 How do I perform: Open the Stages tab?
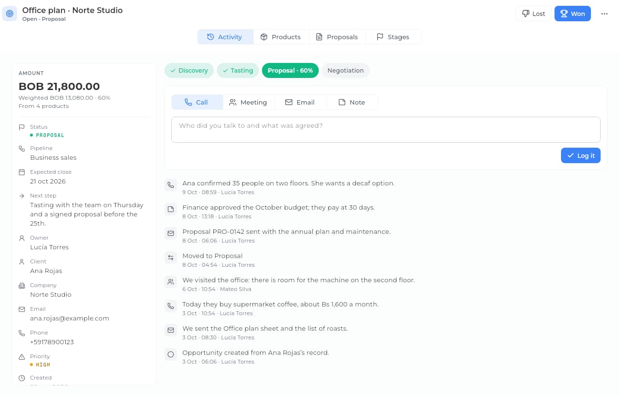pos(393,37)
